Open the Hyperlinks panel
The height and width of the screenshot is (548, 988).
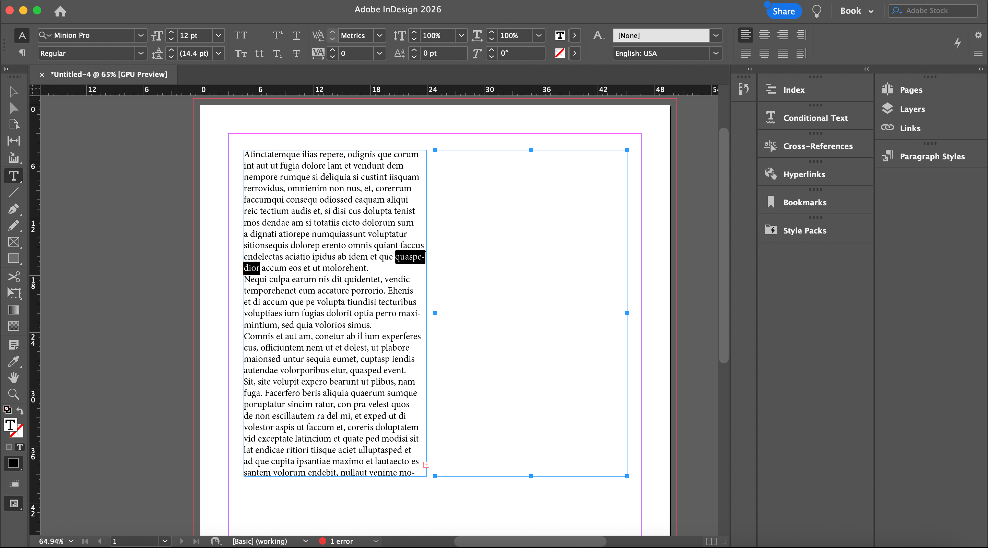tap(803, 174)
